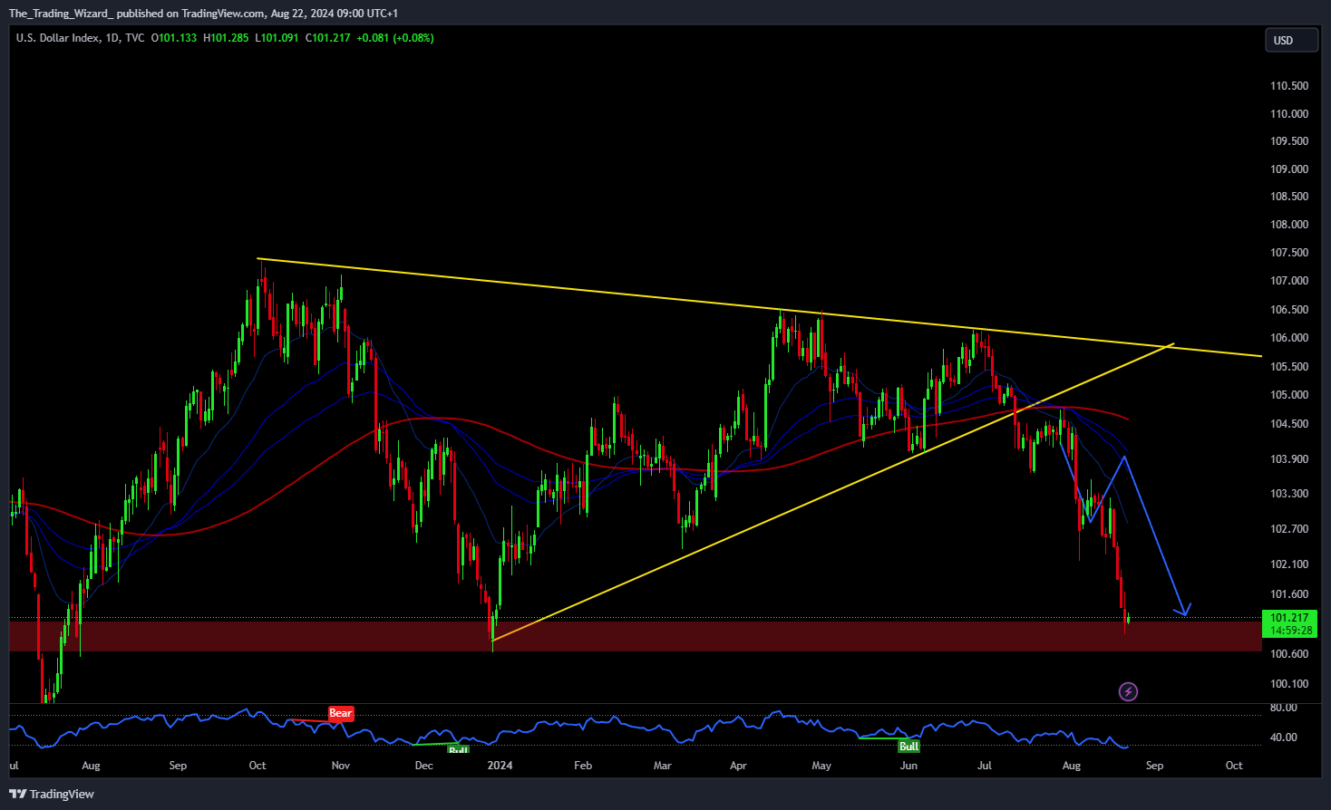Image resolution: width=1331 pixels, height=810 pixels.
Task: Click the open value O101.133
Action: (x=173, y=38)
